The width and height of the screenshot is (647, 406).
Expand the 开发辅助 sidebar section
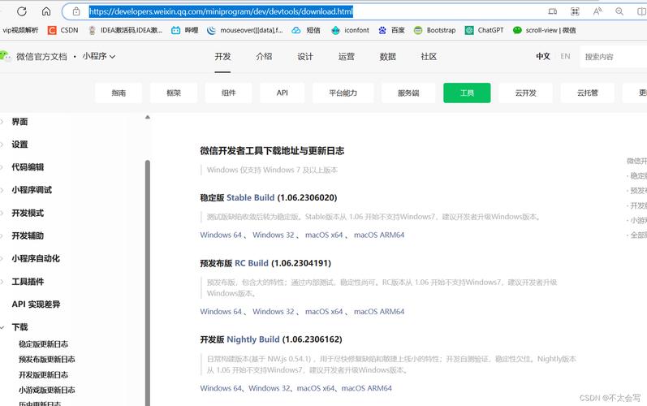(28, 235)
